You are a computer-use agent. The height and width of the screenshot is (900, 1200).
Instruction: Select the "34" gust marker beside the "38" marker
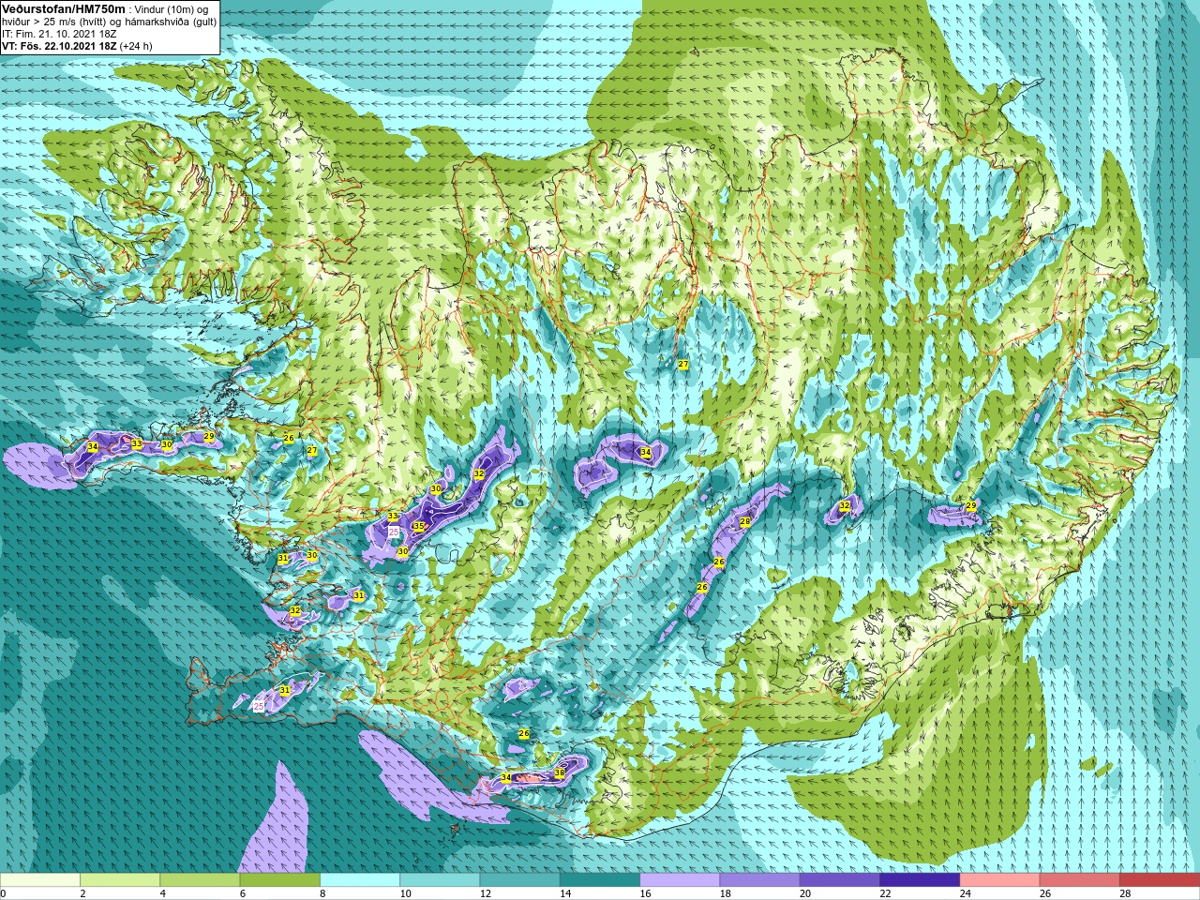point(506,778)
